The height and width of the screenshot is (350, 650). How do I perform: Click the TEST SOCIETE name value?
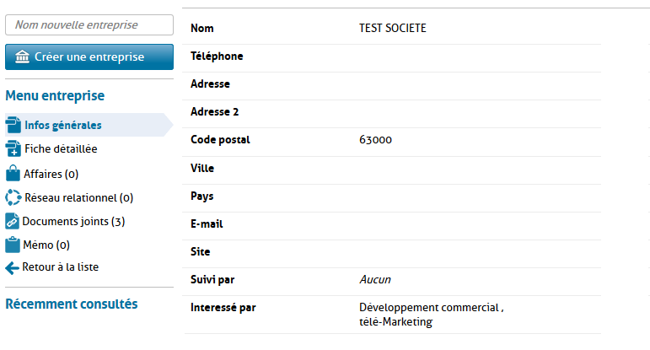pos(393,29)
